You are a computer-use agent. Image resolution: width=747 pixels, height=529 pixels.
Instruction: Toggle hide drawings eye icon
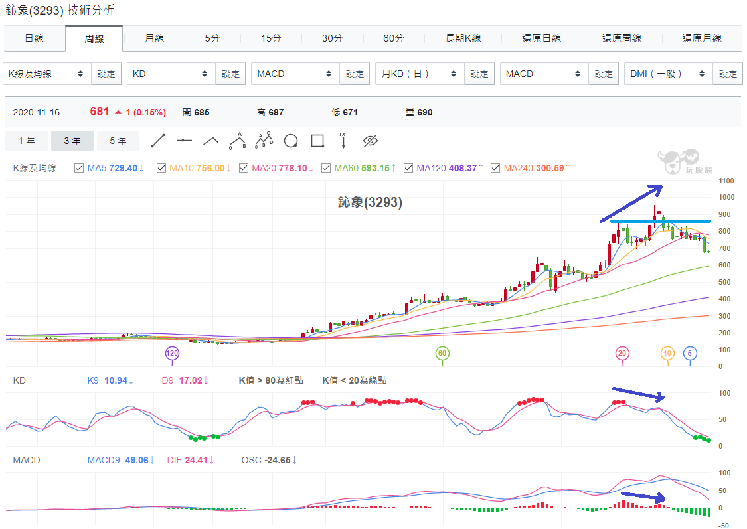tap(370, 141)
